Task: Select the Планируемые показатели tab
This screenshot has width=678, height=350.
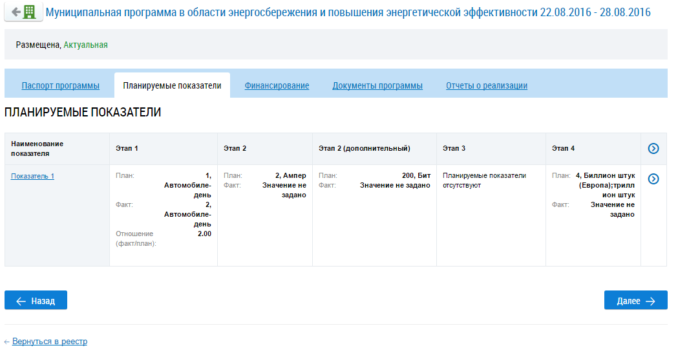Action: pyautogui.click(x=172, y=85)
